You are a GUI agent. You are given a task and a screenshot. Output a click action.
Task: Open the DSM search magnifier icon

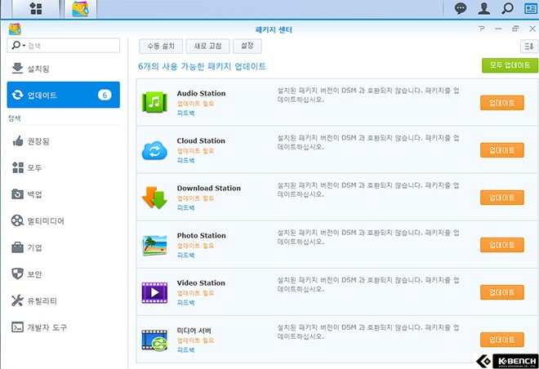coord(507,8)
